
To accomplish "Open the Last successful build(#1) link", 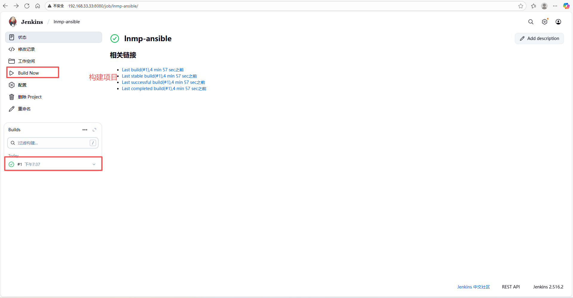I will click(x=163, y=82).
